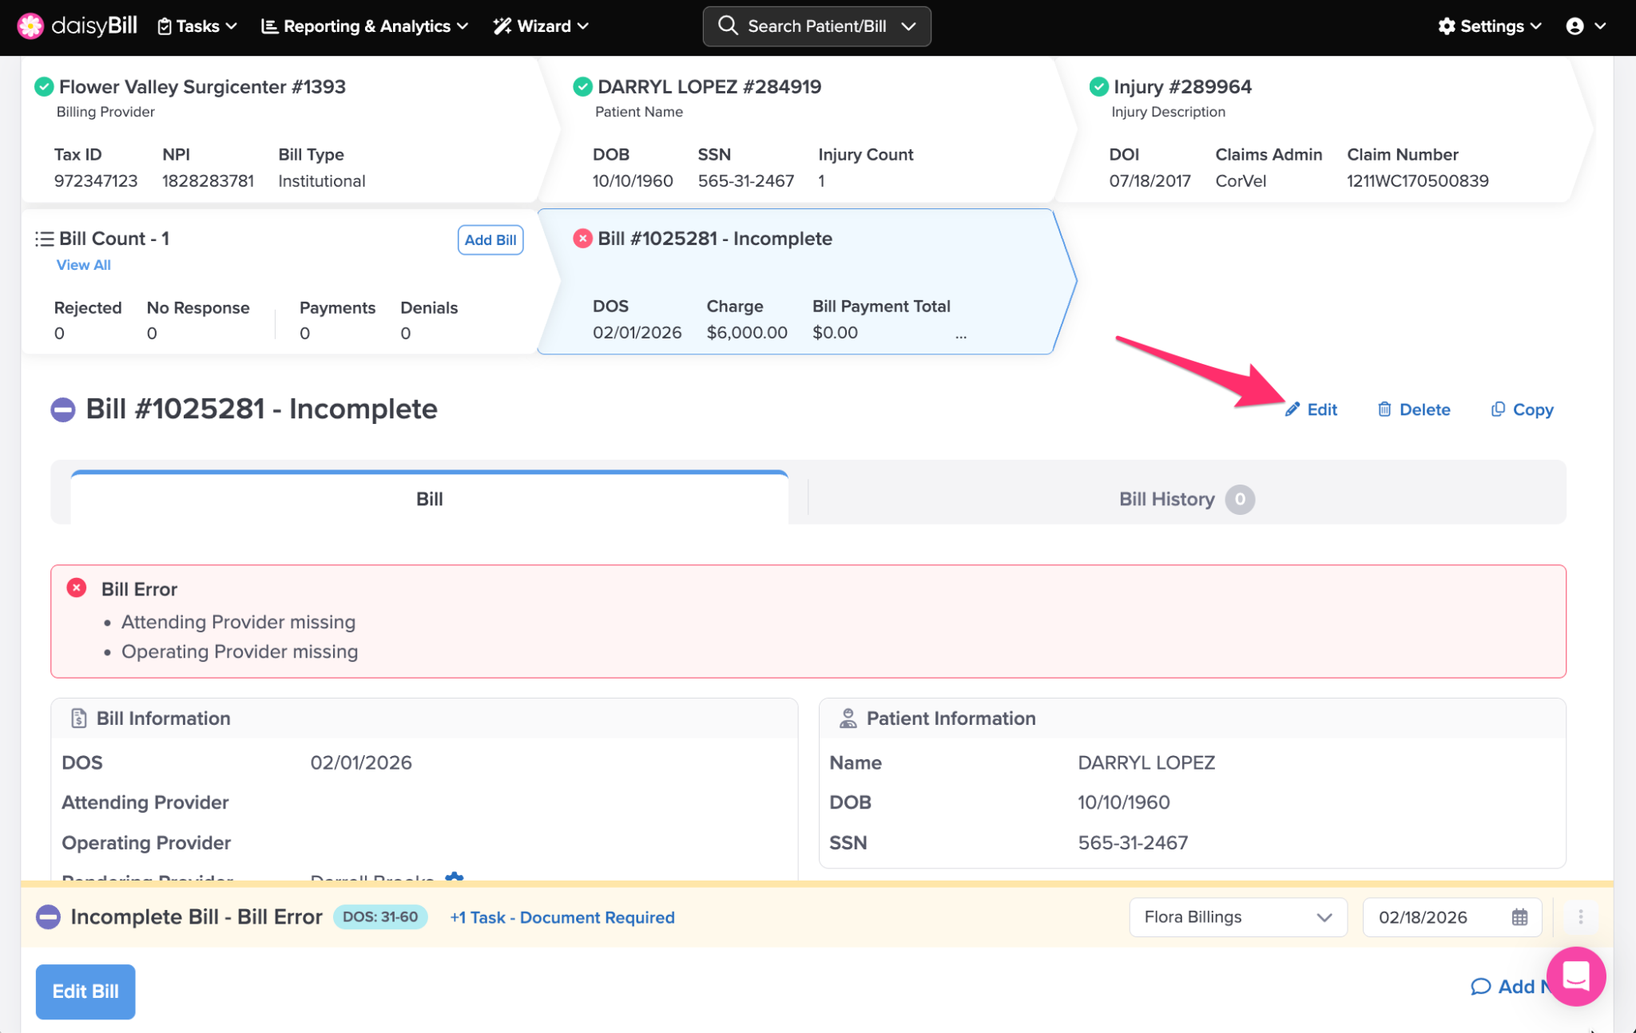Viewport: 1636px width, 1033px height.
Task: Click the daisyBill flower logo
Action: click(30, 26)
